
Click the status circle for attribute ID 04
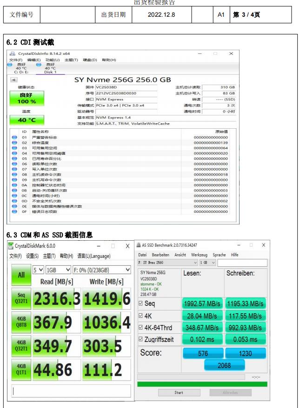coord(14,153)
